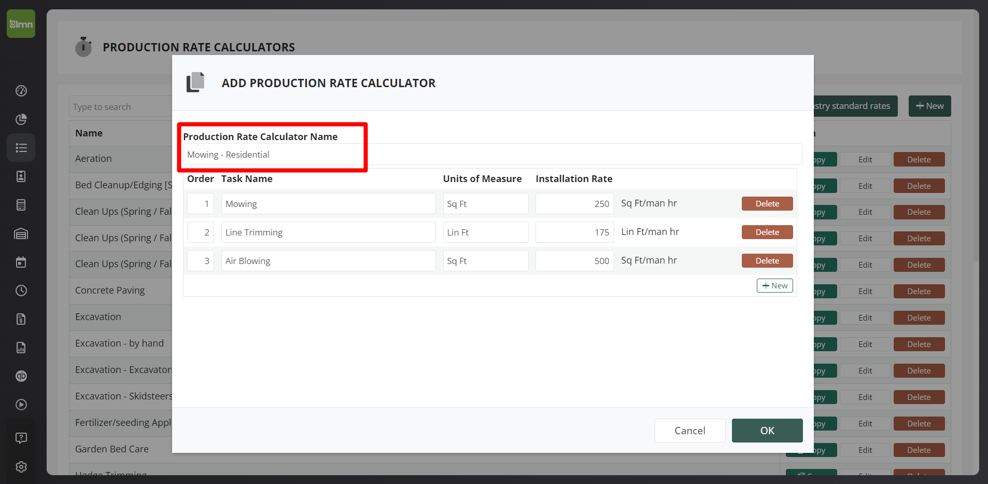Select the Garden Bed Care row
The width and height of the screenshot is (988, 484).
112,449
